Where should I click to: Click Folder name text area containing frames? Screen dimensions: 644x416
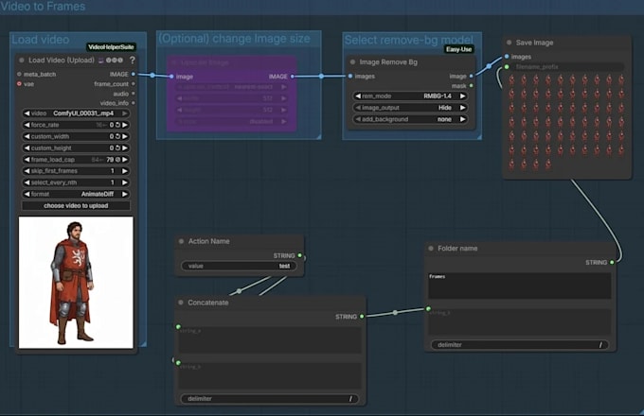tap(520, 286)
